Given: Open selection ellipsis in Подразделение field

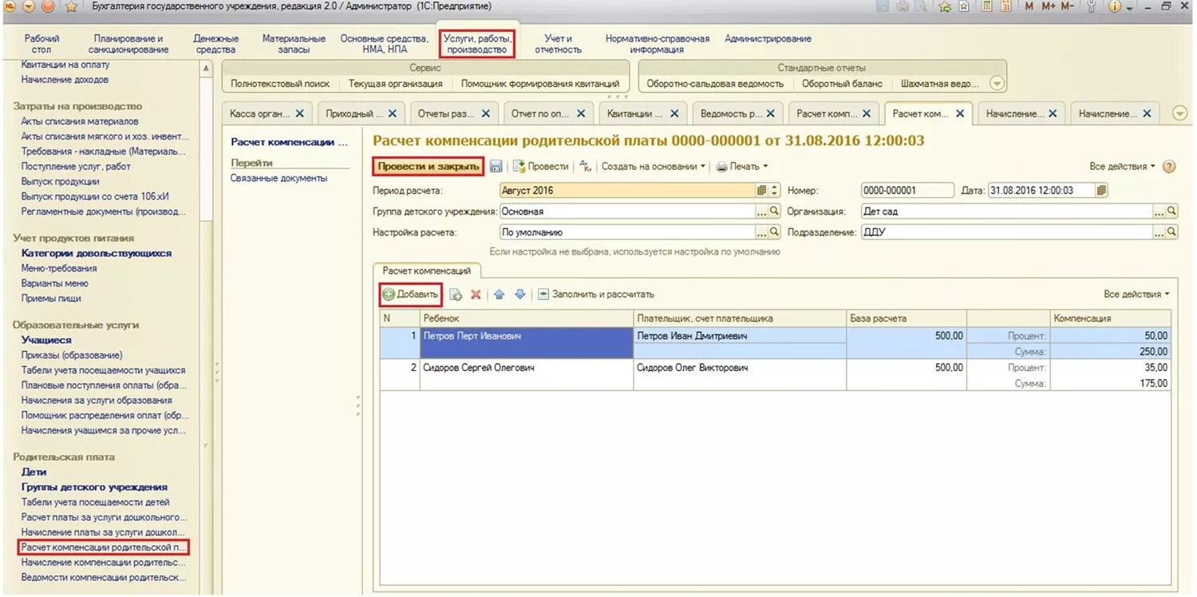Looking at the screenshot, I should click(x=1159, y=232).
